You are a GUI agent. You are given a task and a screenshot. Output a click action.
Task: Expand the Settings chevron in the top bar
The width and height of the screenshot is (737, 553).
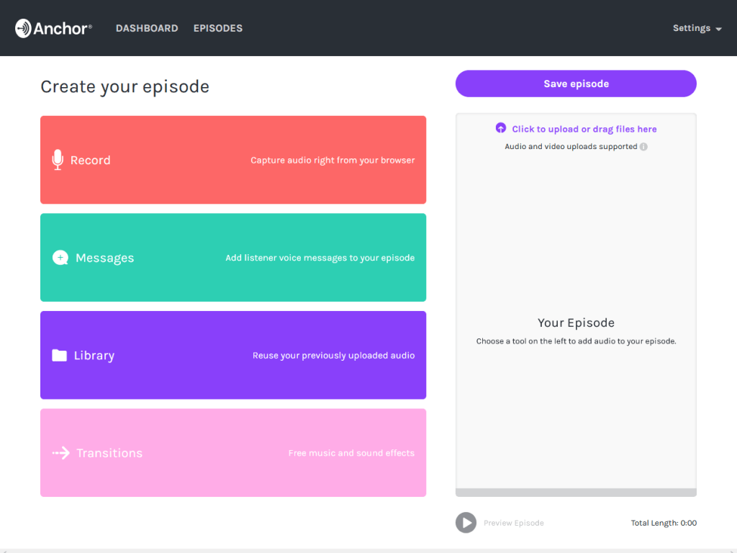click(x=717, y=29)
